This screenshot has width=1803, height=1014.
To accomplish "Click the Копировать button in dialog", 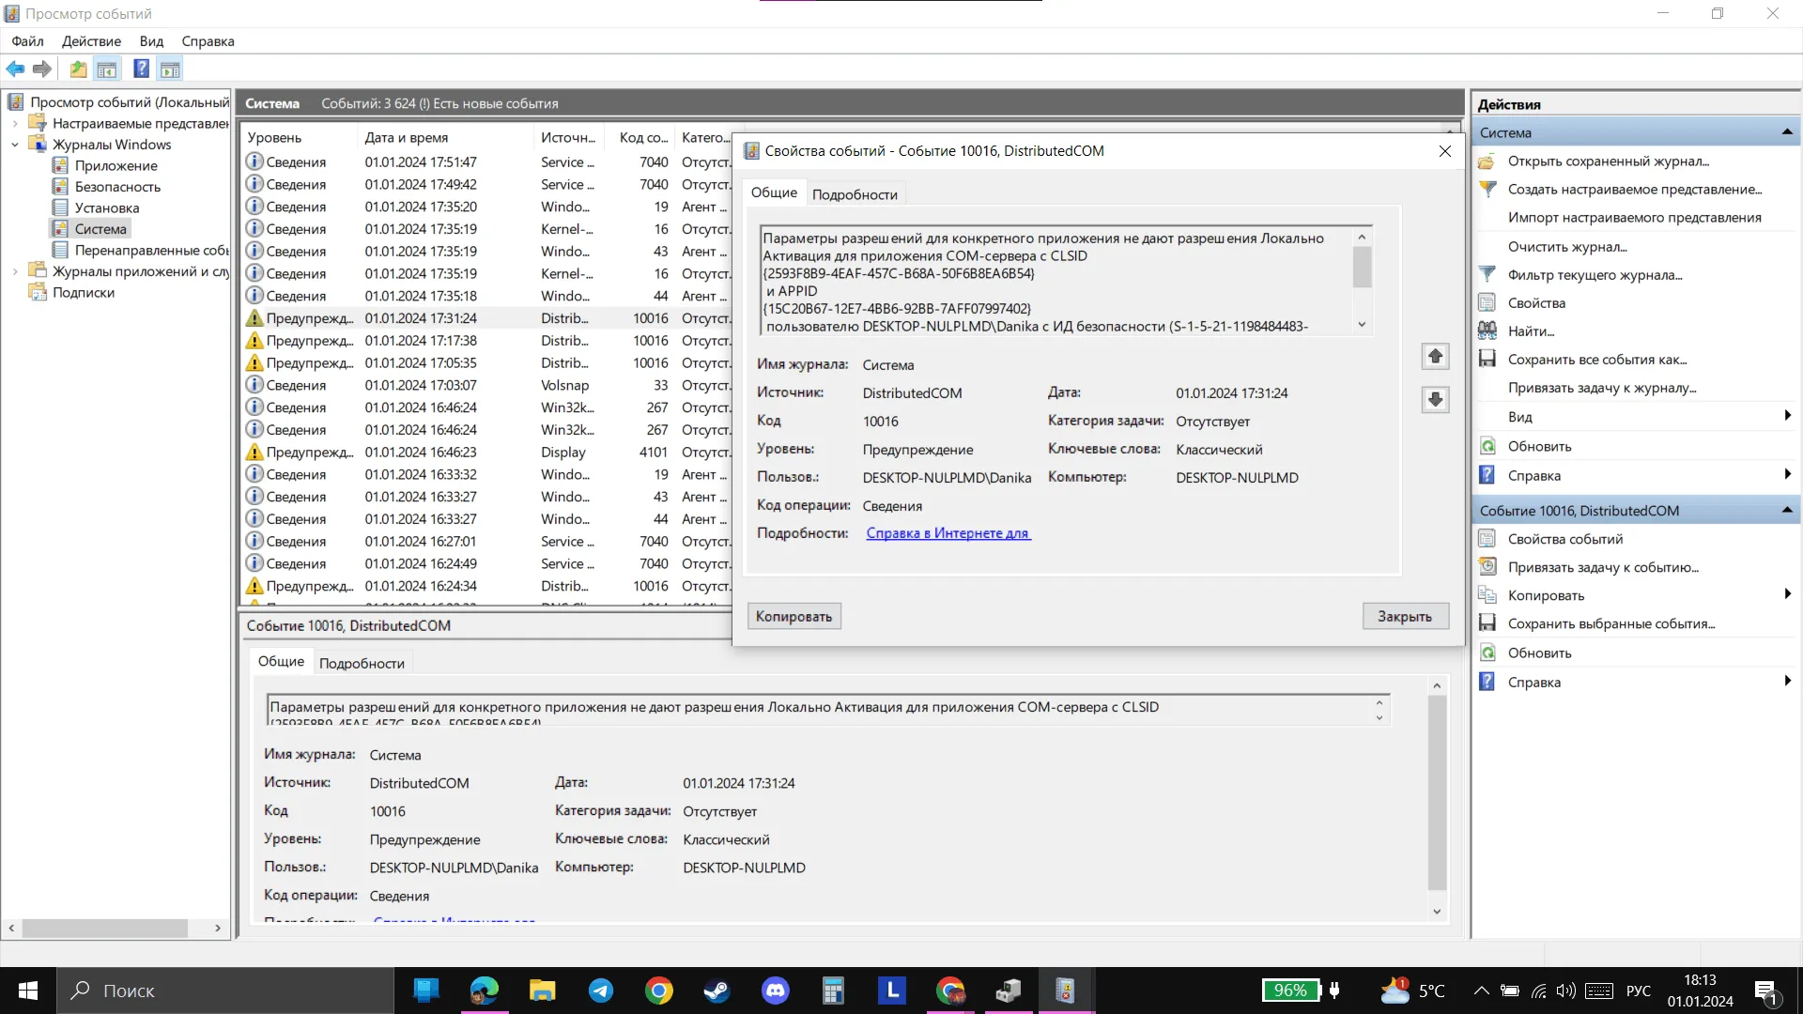I will [794, 616].
